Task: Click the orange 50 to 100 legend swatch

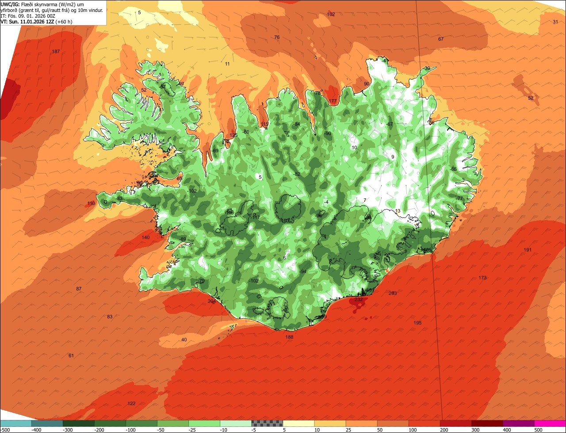Action: click(x=393, y=423)
